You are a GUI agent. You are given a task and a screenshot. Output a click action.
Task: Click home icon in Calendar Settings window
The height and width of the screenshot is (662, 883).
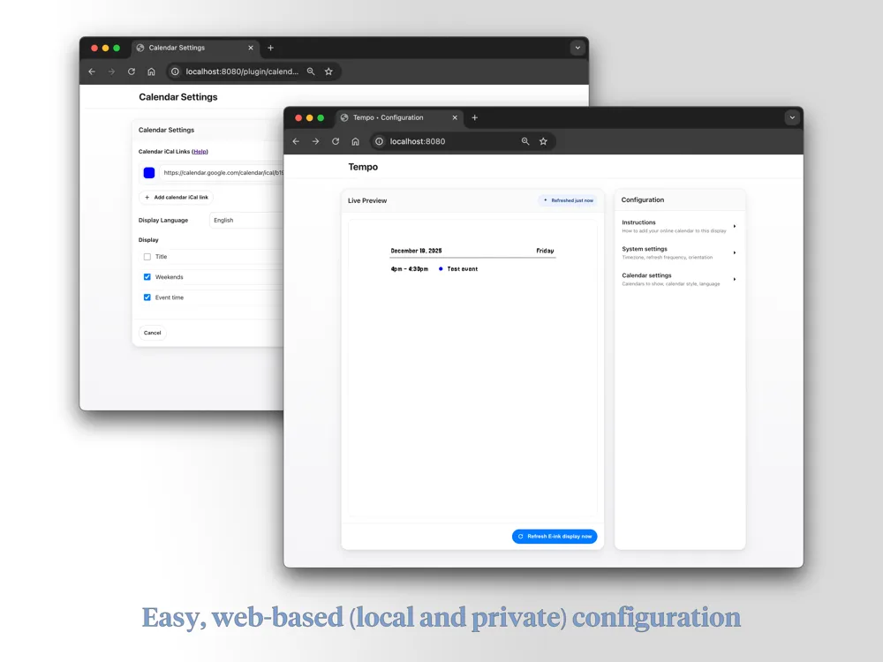point(151,71)
